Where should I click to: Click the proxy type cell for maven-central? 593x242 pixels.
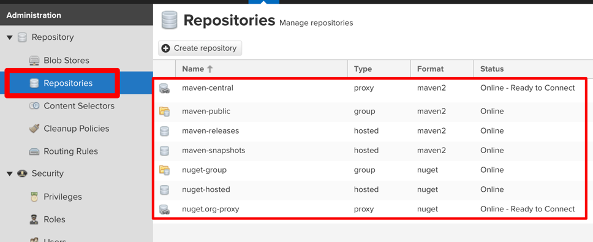pos(364,88)
